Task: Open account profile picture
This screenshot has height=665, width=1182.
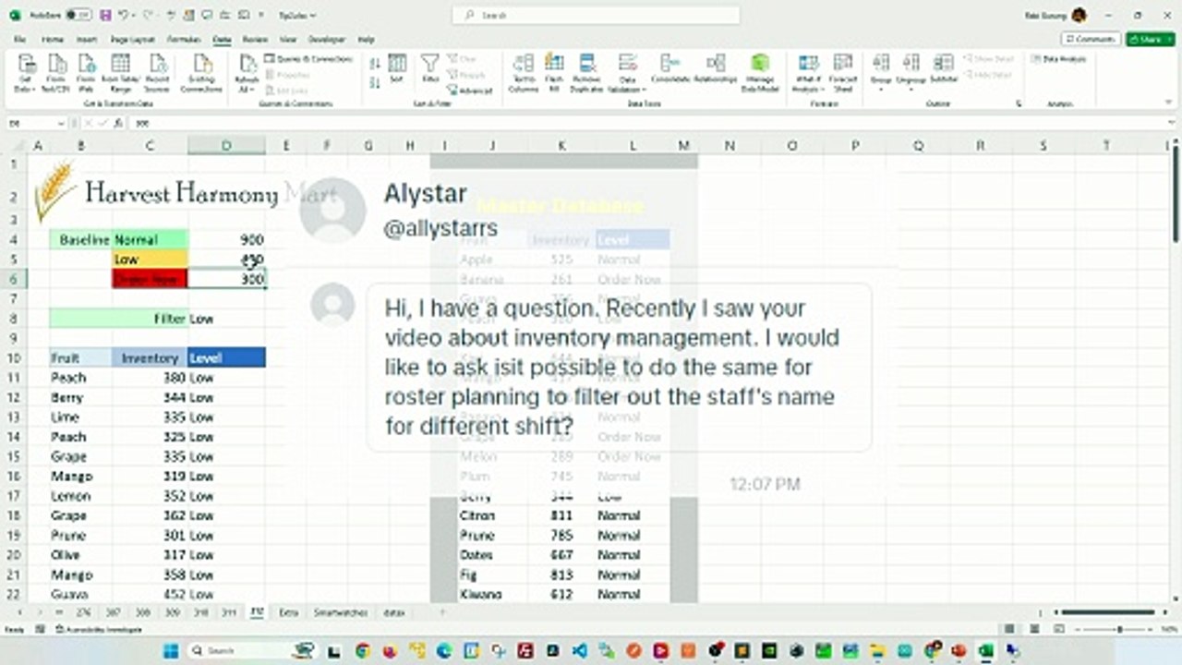Action: click(1079, 16)
